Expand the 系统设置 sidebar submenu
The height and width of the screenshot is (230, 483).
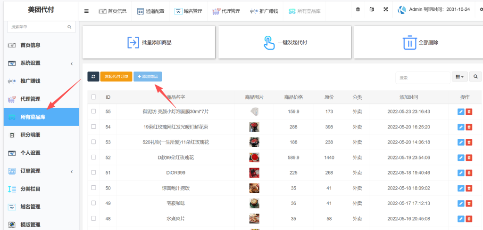pyautogui.click(x=42, y=63)
